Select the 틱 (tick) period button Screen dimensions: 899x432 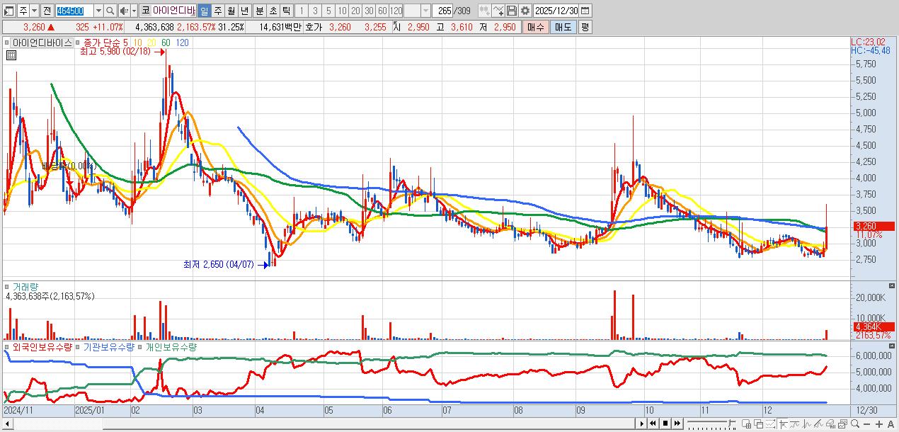pos(285,11)
